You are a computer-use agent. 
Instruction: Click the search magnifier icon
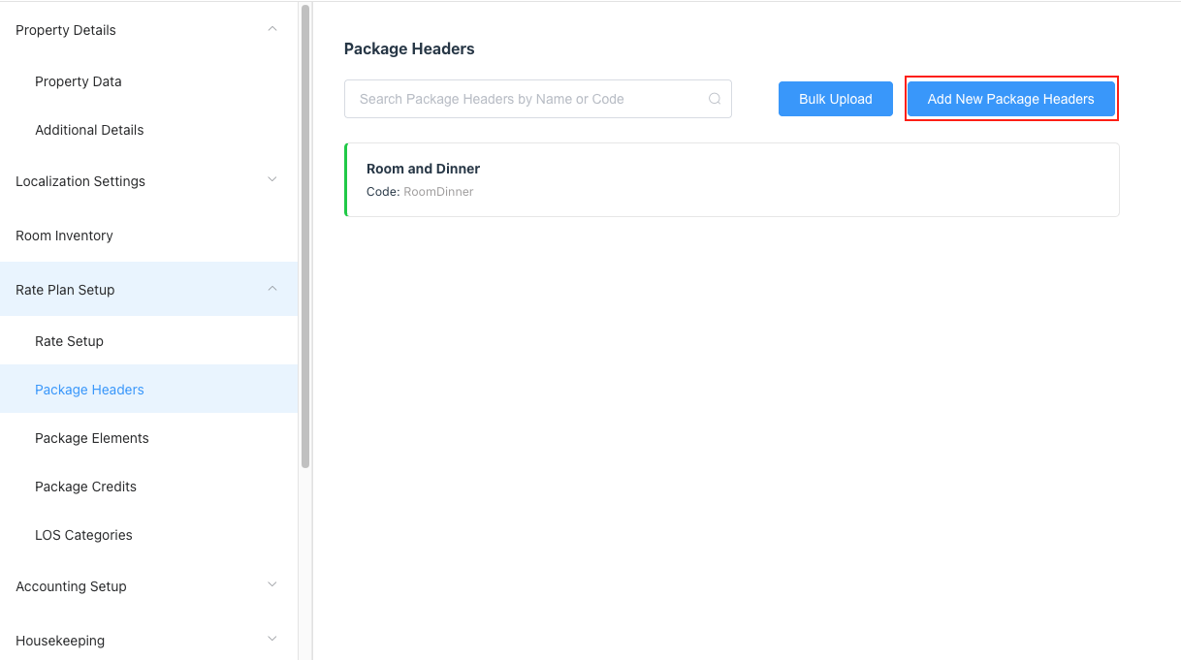point(715,99)
